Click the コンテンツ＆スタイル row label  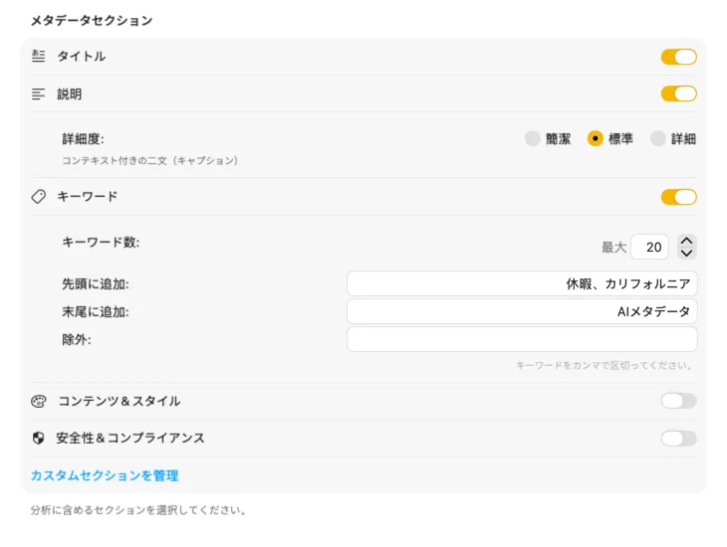click(x=120, y=401)
